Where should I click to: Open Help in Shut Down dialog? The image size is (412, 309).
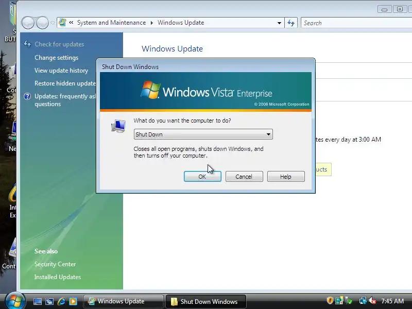[x=286, y=177]
